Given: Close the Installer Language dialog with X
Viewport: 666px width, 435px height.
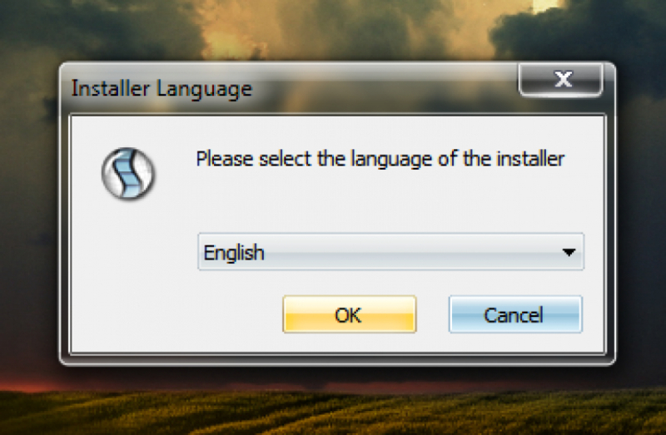Looking at the screenshot, I should pos(560,80).
